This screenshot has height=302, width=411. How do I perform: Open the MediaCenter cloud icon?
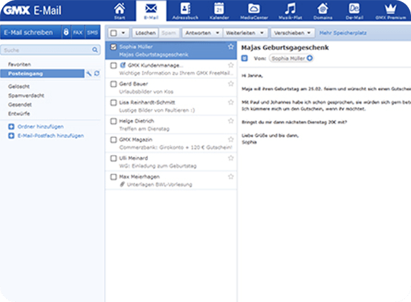(x=253, y=10)
